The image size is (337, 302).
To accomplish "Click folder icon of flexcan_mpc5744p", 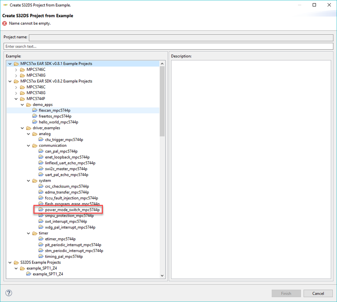I will (x=35, y=110).
